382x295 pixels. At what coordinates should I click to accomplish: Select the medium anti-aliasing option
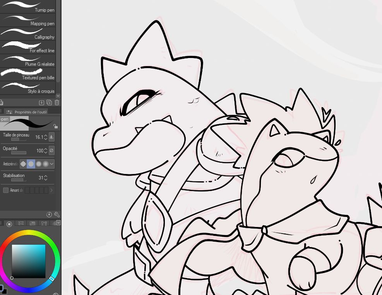tap(38, 164)
